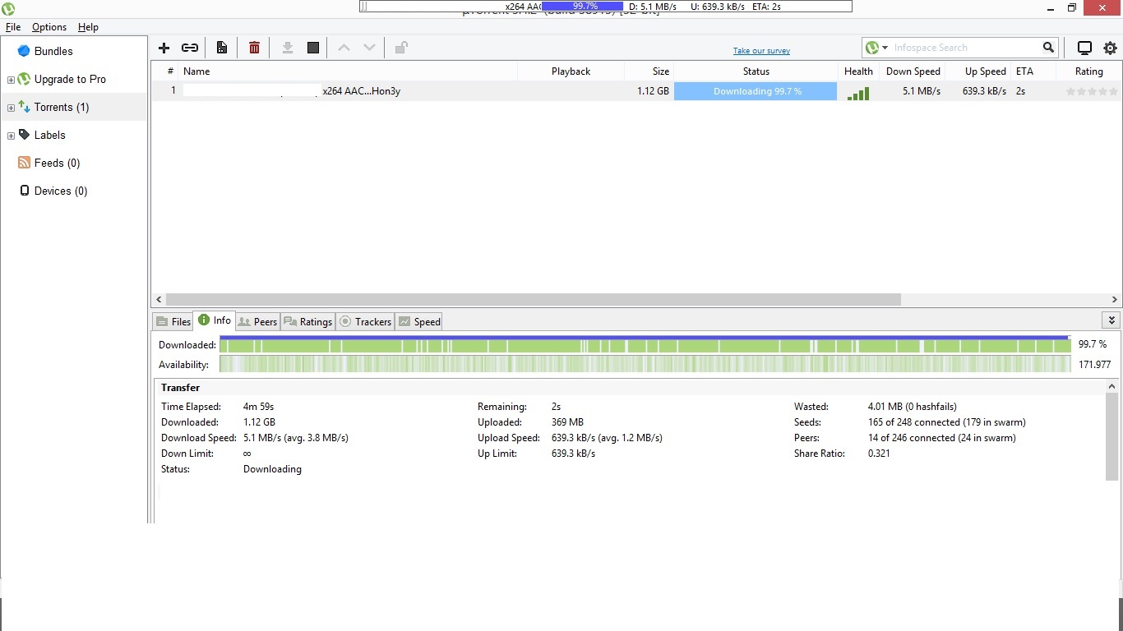Collapse the detail pane with chevron button
Viewport: 1123px width, 631px height.
pos(1111,320)
